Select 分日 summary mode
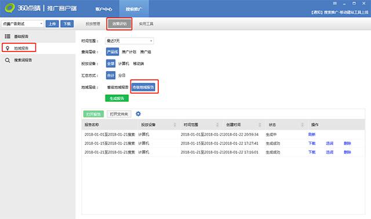The width and height of the screenshot is (371, 219). (122, 76)
